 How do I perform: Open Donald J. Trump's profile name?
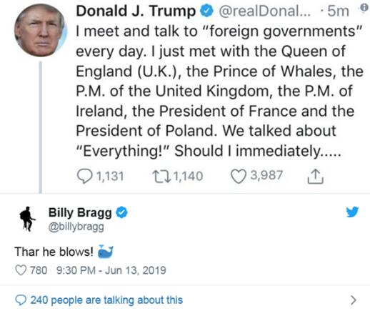click(x=136, y=11)
